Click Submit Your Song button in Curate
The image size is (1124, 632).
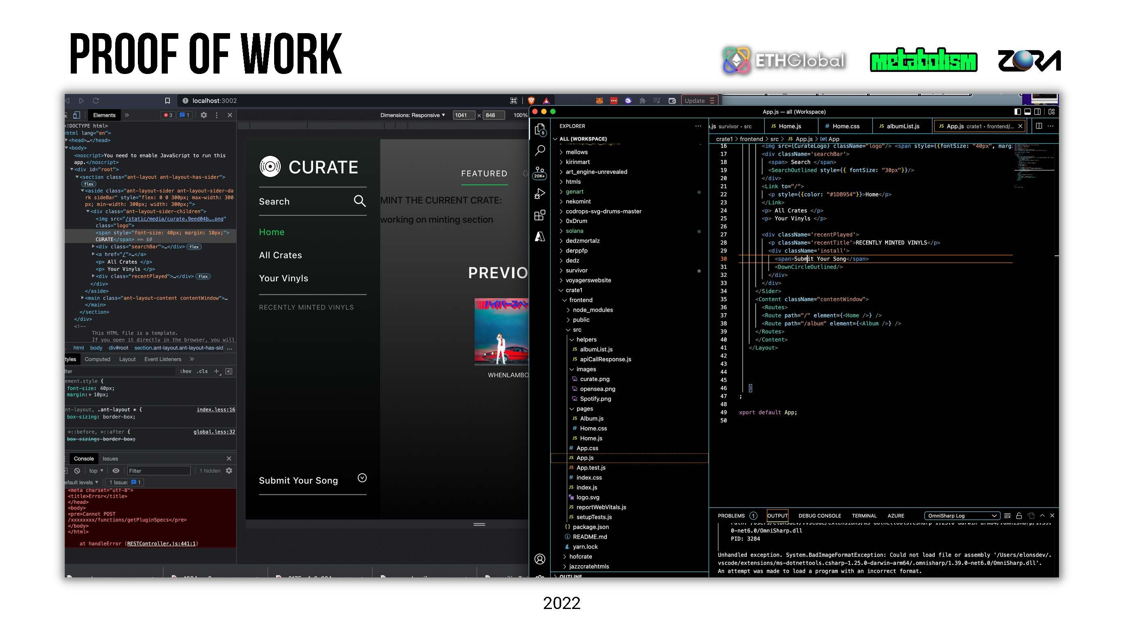click(299, 479)
